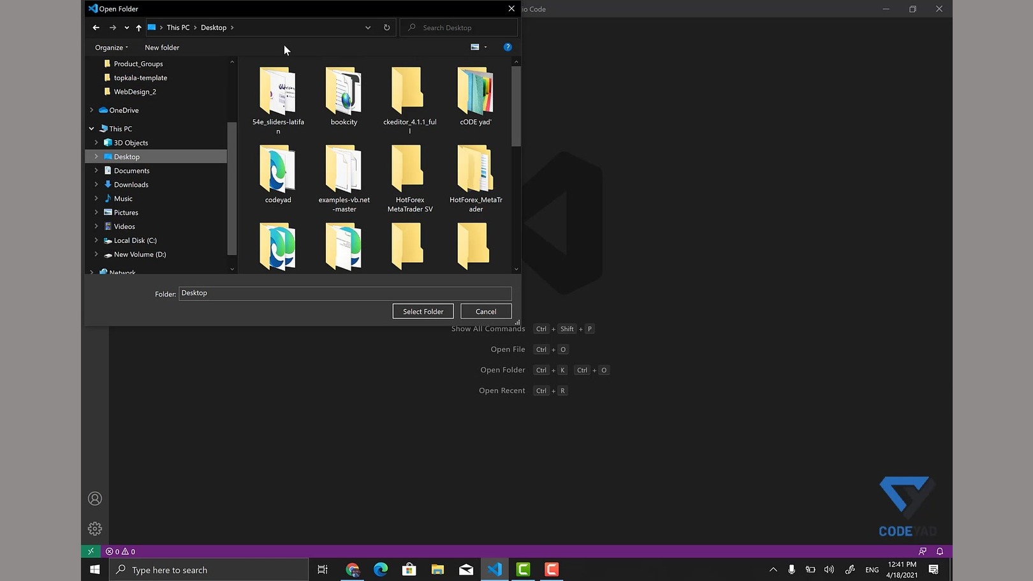Open the dialog Help question-mark icon
This screenshot has width=1033, height=581.
(508, 47)
